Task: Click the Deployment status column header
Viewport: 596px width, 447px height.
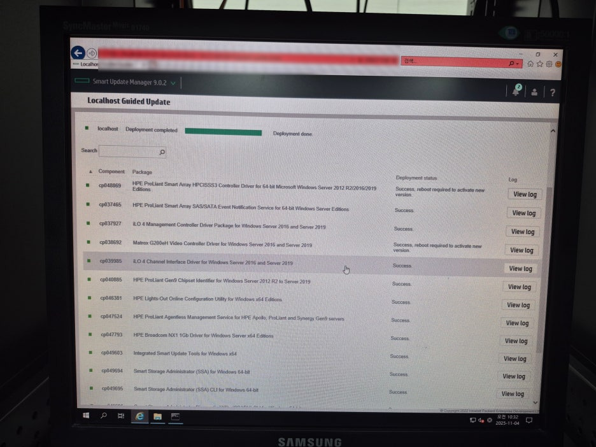Action: (x=416, y=178)
